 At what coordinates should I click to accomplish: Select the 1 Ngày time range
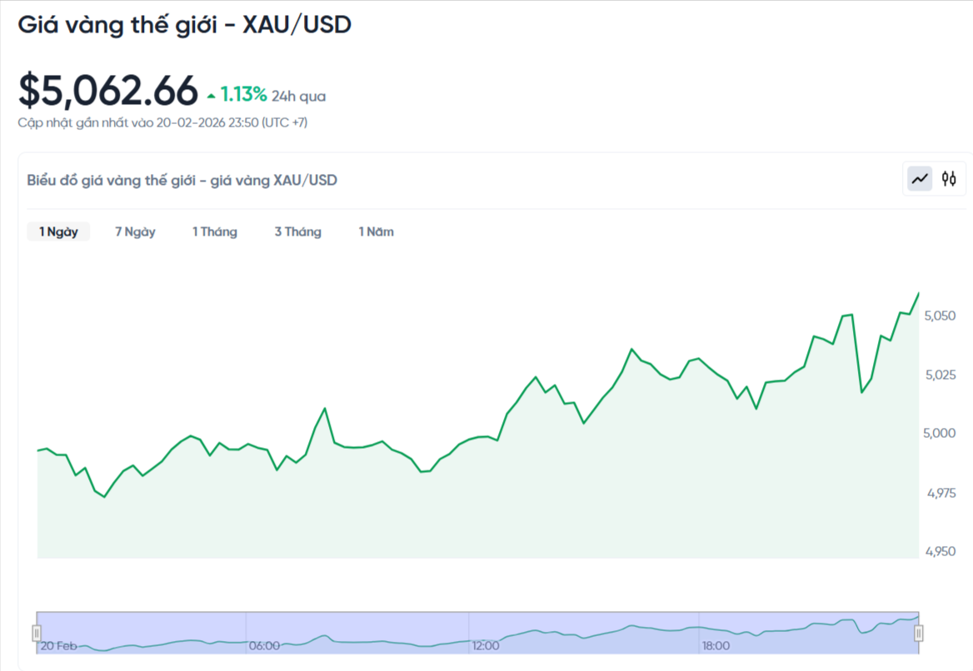[58, 231]
